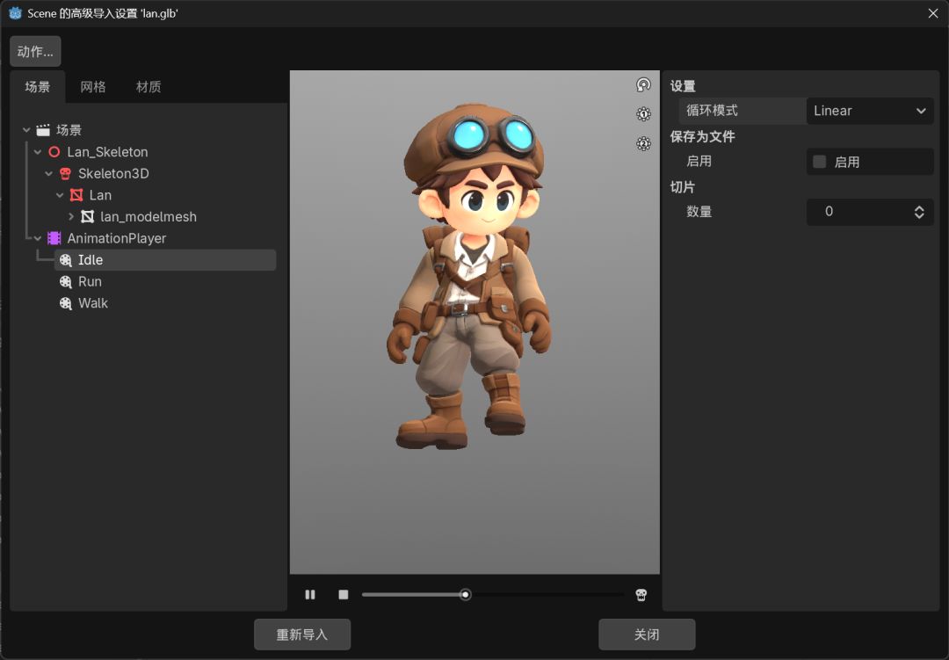Click the 数量 stepper arrows
The height and width of the screenshot is (660, 949).
click(x=919, y=212)
